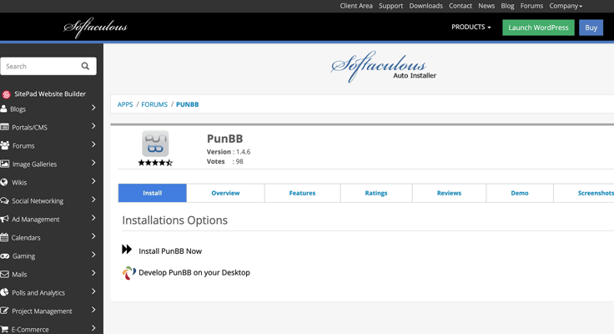Expand the Portals/CMS category chevron
Viewport: 614px width, 334px height.
(93, 126)
